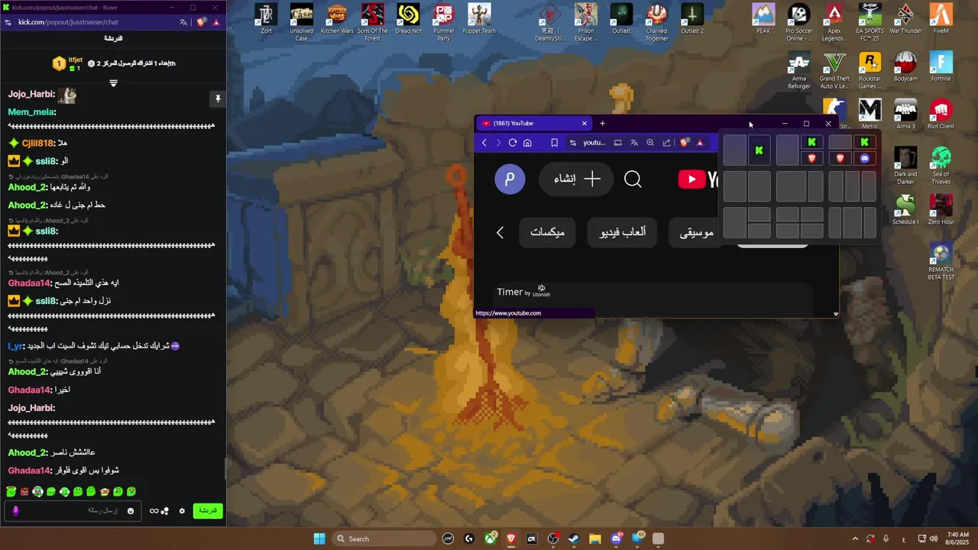Pick the Discord window in snap layout
This screenshot has height=550, width=978.
point(864,158)
